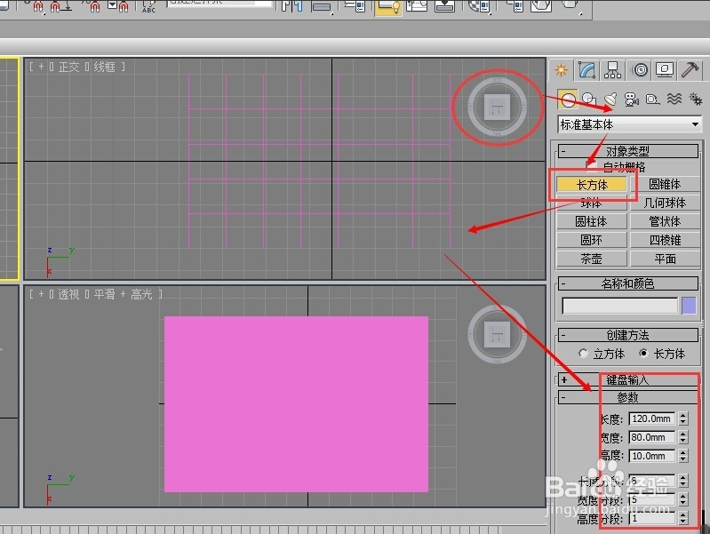The width and height of the screenshot is (710, 534).
Task: Click the 长方体 object button
Action: pyautogui.click(x=591, y=184)
